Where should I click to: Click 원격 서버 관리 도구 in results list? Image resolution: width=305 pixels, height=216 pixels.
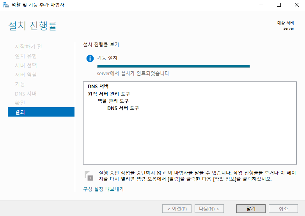(x=109, y=94)
